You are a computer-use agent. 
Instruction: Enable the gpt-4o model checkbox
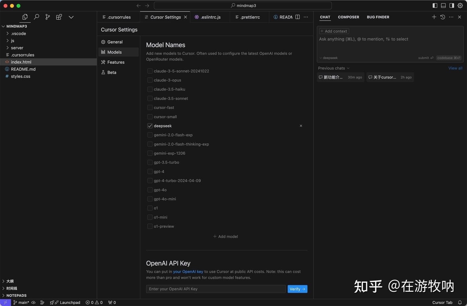150,190
